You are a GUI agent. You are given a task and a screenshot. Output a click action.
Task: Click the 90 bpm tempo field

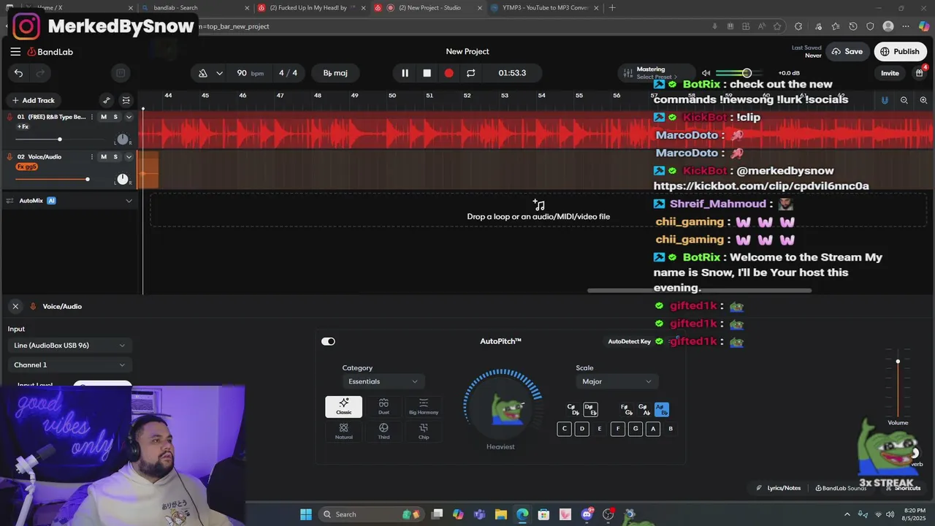250,73
